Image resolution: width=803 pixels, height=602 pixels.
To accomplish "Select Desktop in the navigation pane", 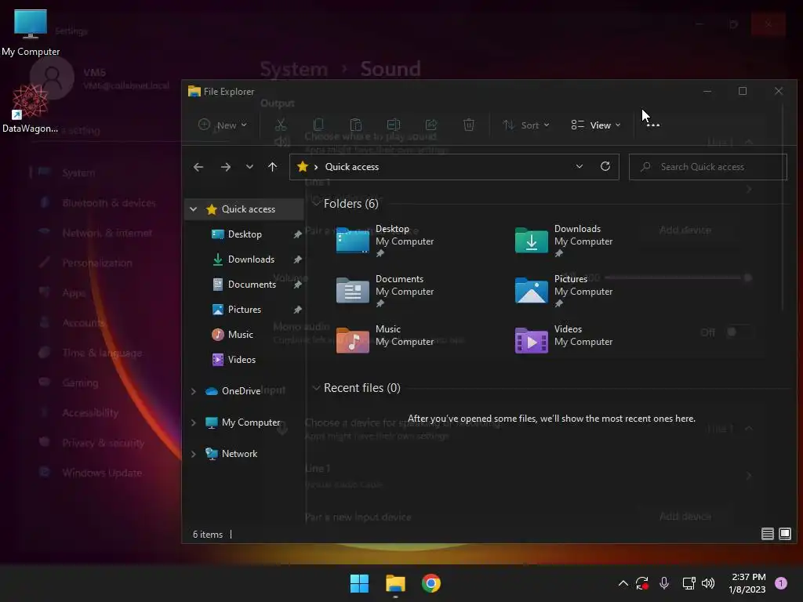I will tap(245, 234).
